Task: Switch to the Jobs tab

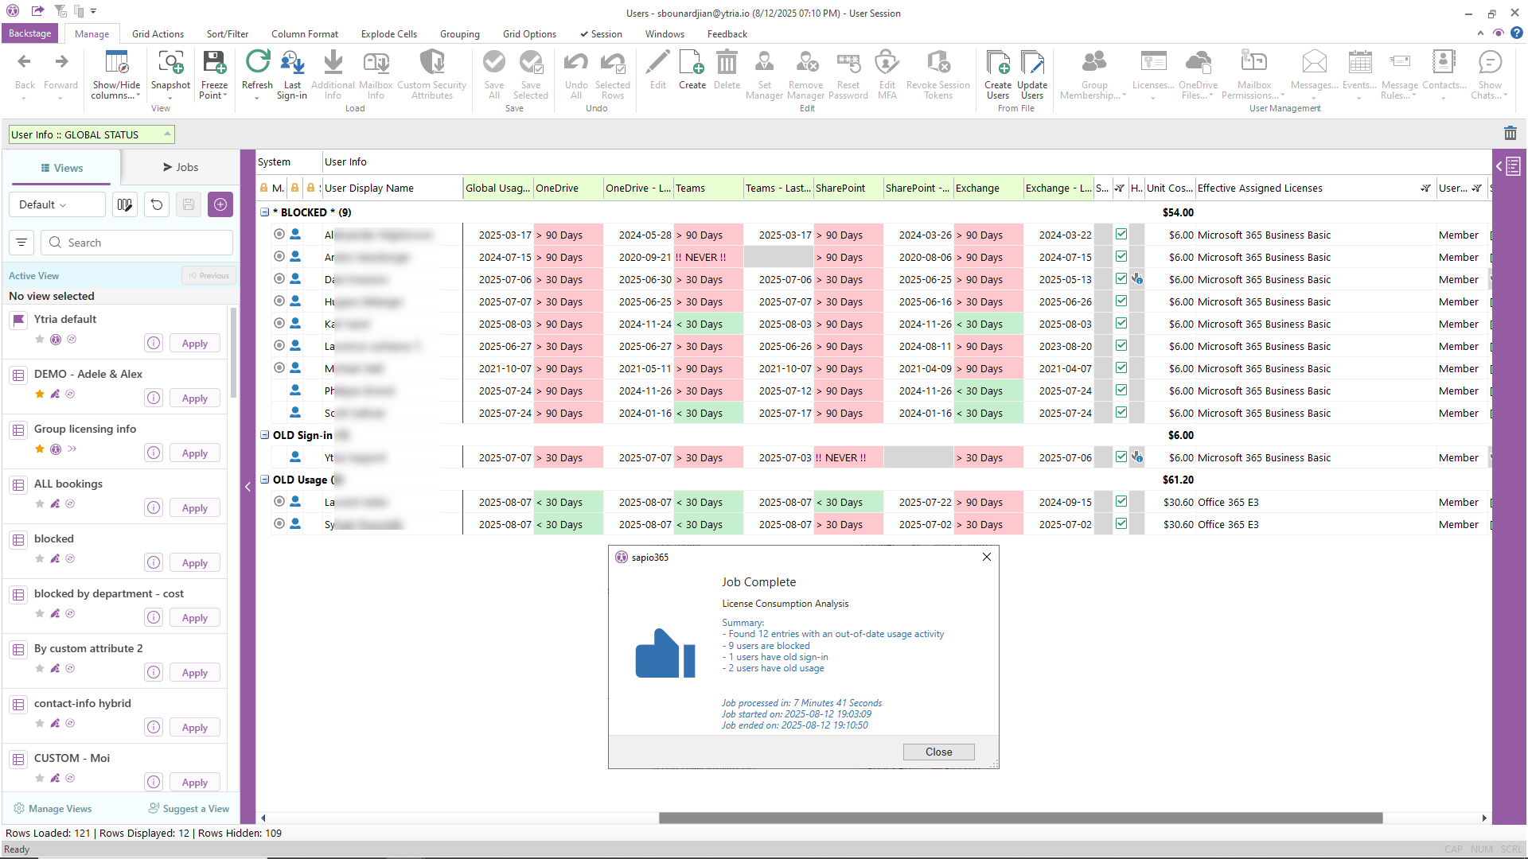Action: coord(181,167)
